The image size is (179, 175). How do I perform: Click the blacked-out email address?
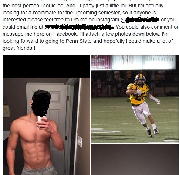(79, 27)
